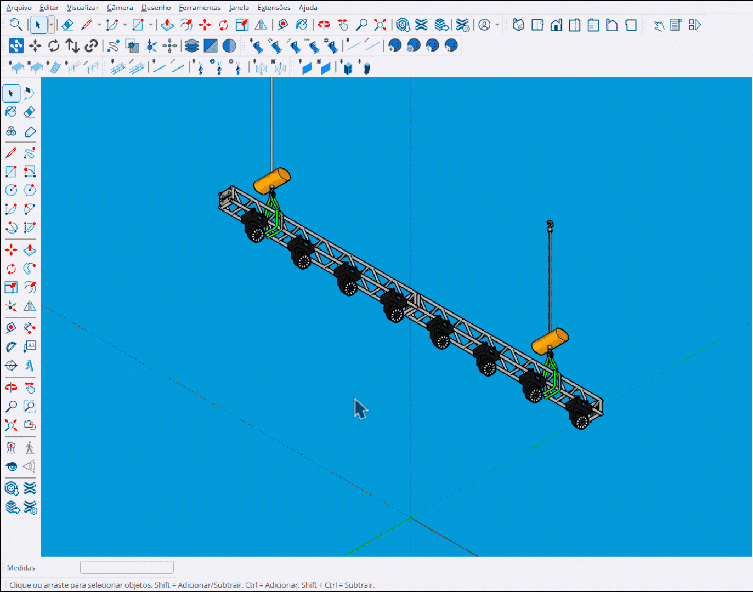This screenshot has width=753, height=592.
Task: Activate the 3D Text tool
Action: [30, 366]
